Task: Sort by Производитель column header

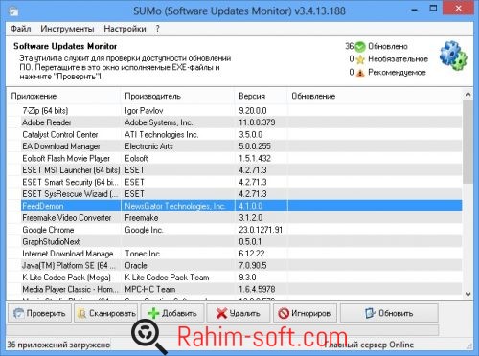Action: click(x=177, y=96)
